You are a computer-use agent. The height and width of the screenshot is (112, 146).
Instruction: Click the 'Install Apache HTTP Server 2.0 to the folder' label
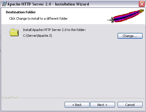[x=54, y=30]
